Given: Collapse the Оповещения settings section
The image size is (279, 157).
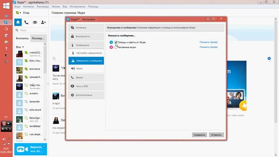Looking at the screenshot, I should (x=86, y=45).
